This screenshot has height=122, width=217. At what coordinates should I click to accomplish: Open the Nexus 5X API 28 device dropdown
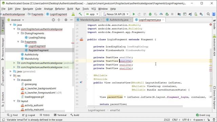pos(116,14)
